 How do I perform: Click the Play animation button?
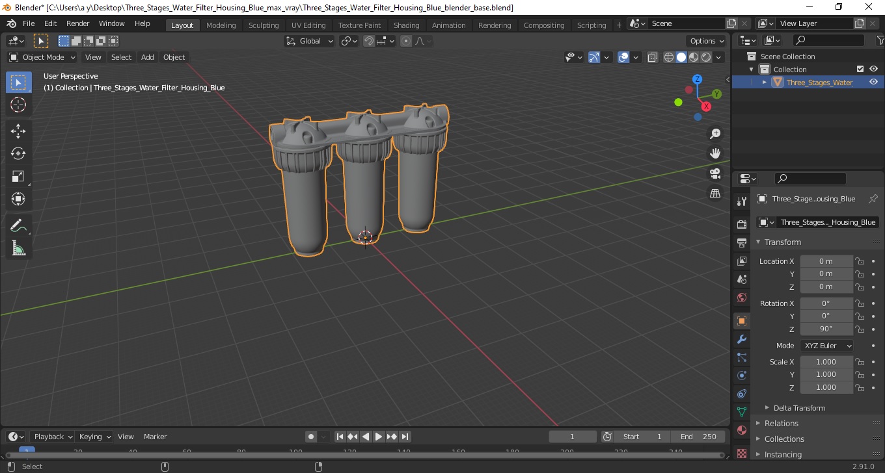click(379, 437)
